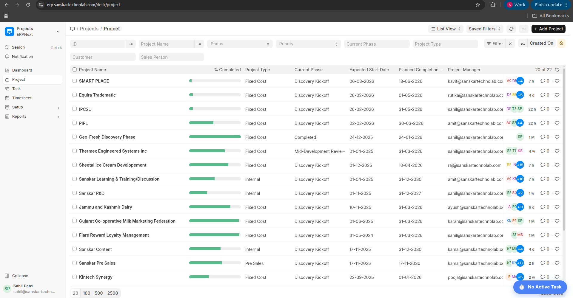
Task: Click the browser bookmark star icon
Action: click(x=478, y=5)
